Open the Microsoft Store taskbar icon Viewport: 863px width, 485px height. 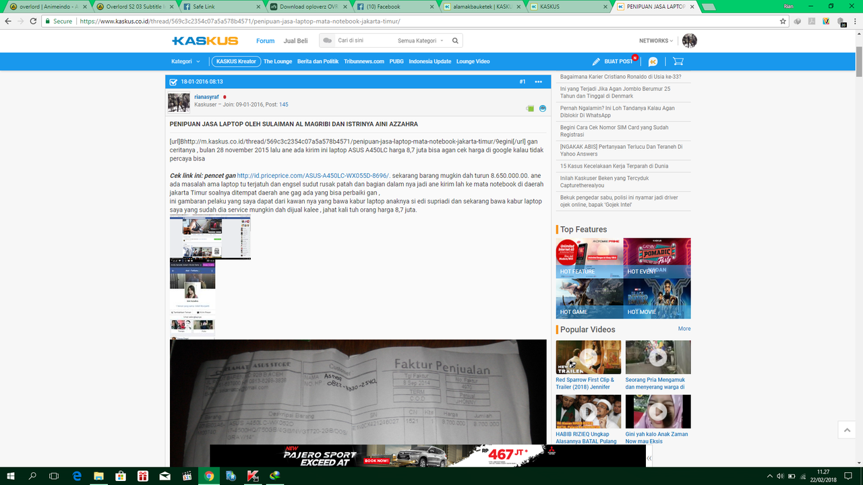click(121, 476)
